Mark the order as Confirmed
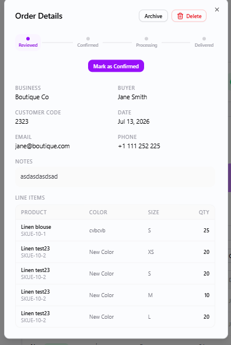231x345 pixels. pos(116,66)
